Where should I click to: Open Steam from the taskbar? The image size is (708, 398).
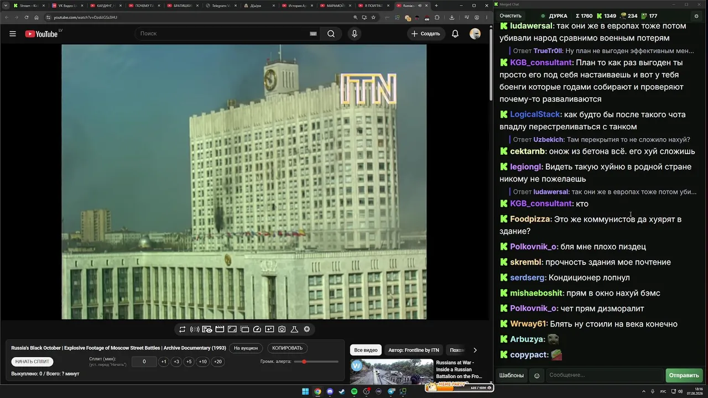coord(342,392)
